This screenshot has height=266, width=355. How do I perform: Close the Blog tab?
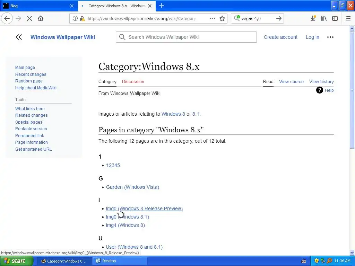pyautogui.click(x=71, y=6)
